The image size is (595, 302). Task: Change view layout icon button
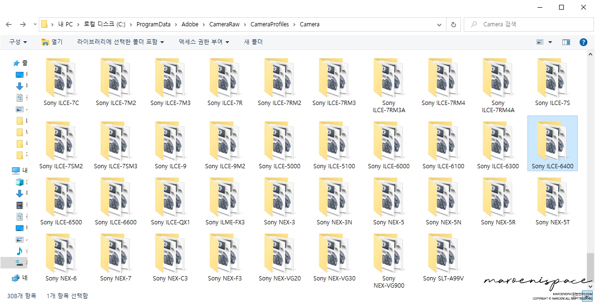coord(540,42)
